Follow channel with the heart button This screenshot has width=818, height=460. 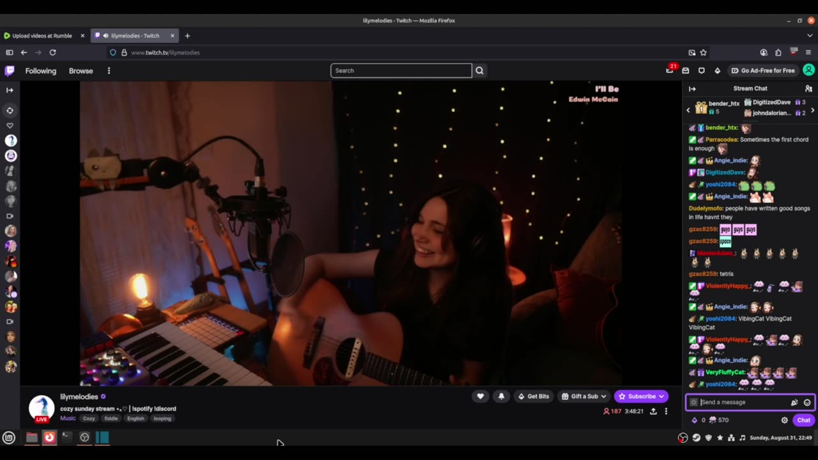(481, 396)
